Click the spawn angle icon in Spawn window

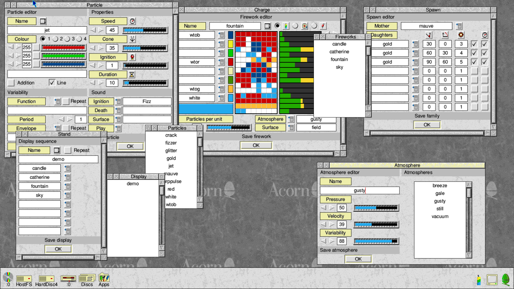(429, 35)
